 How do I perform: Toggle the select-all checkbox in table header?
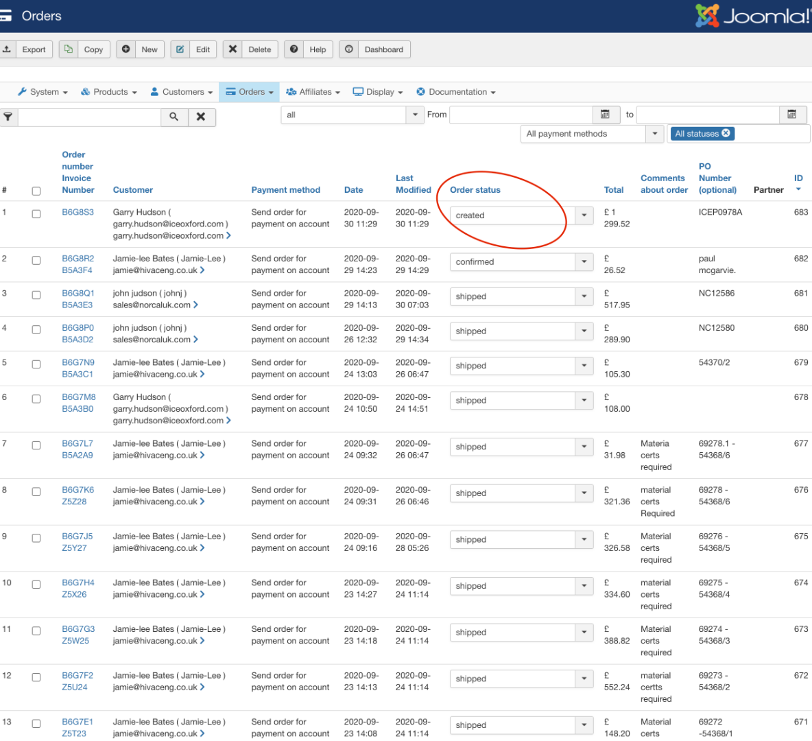click(36, 191)
